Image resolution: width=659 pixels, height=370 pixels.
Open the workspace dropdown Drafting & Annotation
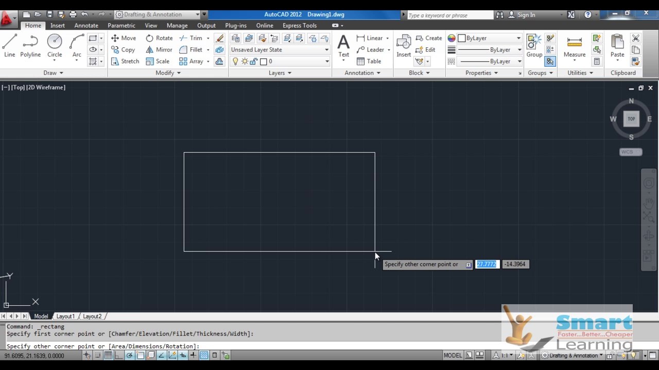158,14
